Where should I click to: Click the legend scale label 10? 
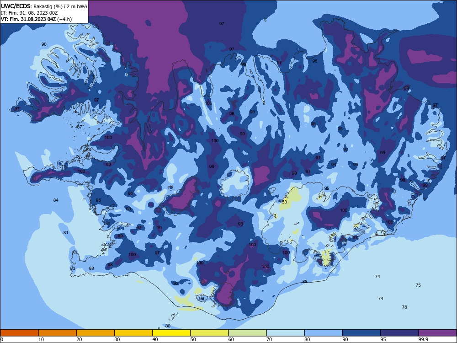pos(41,339)
